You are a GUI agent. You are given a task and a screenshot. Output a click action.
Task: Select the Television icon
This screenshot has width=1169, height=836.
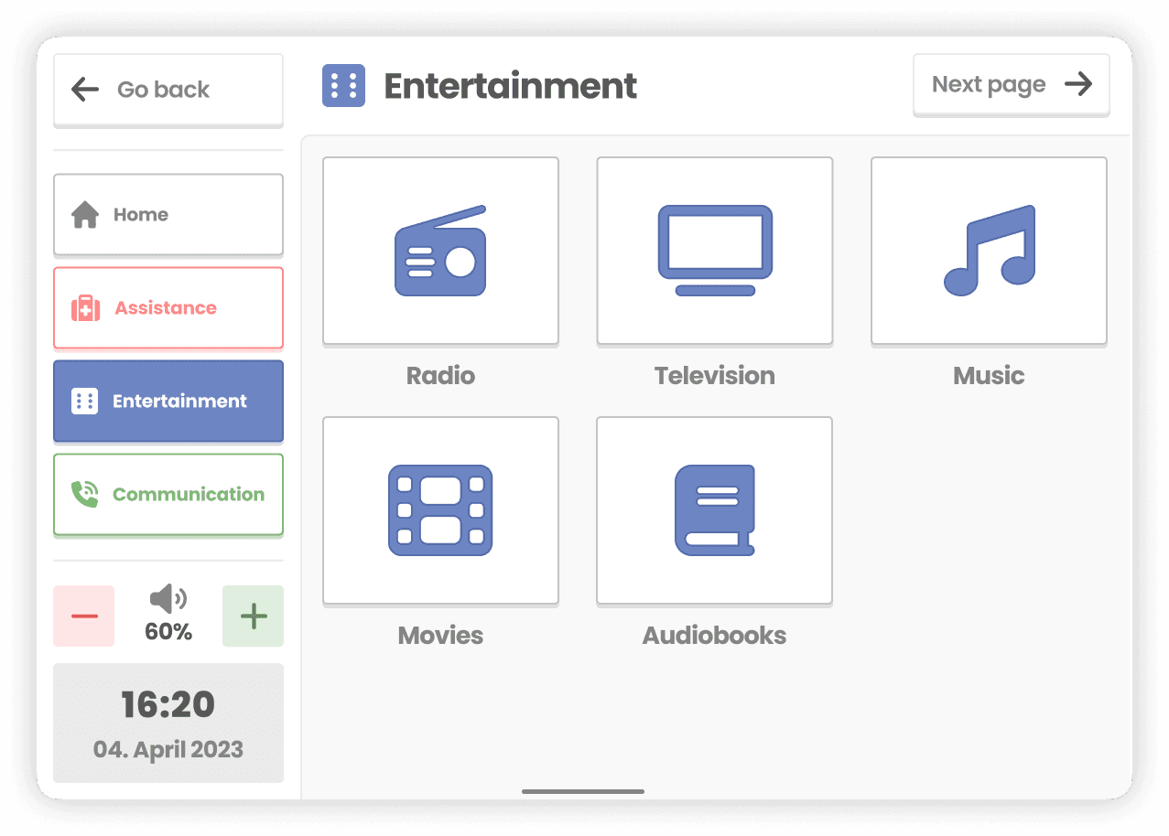(x=714, y=251)
